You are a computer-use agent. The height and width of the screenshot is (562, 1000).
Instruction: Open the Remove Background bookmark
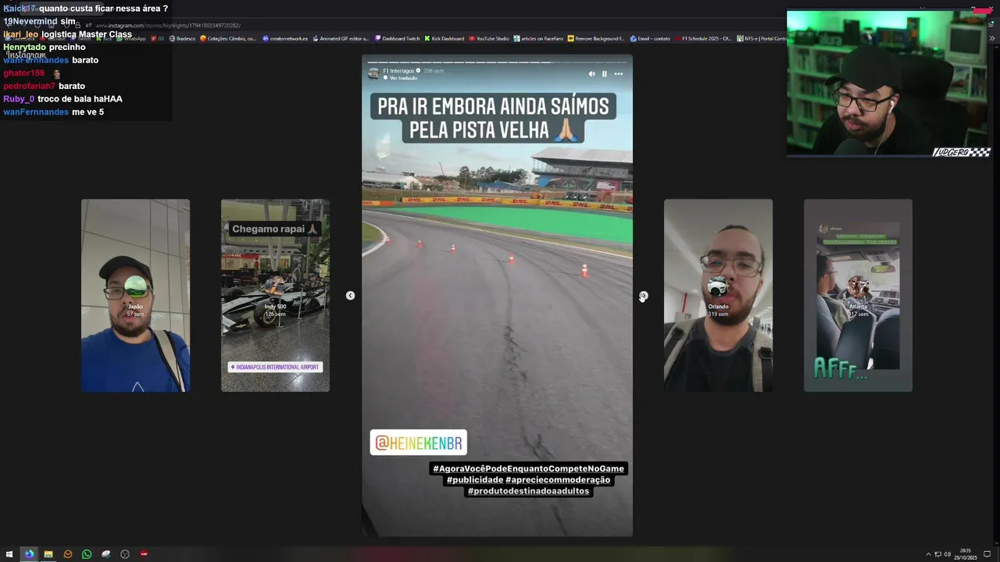596,38
